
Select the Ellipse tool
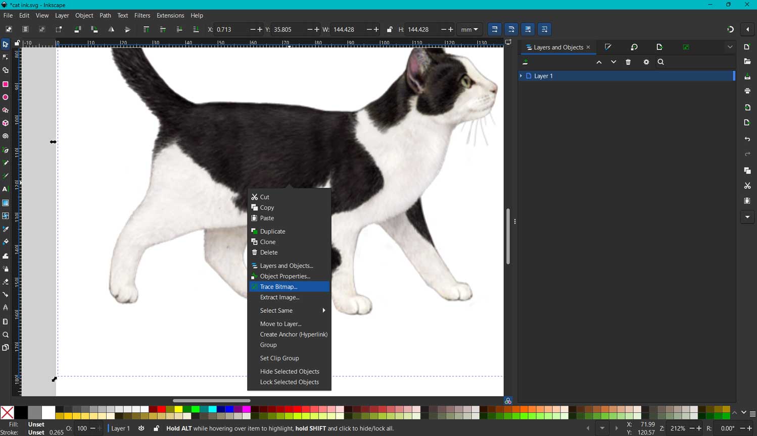coord(6,97)
